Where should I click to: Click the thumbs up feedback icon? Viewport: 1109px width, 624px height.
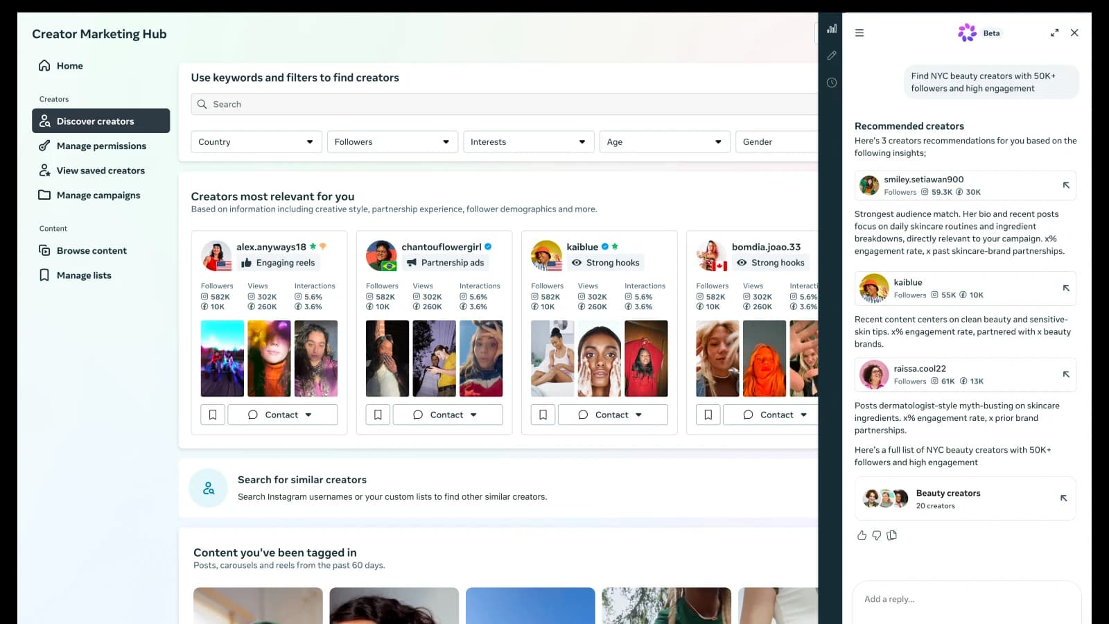click(x=862, y=535)
